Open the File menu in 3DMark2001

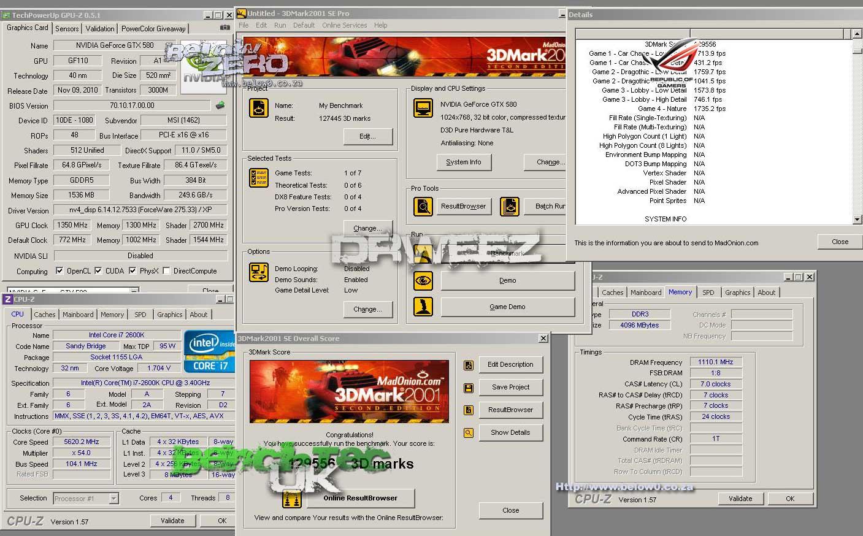244,25
